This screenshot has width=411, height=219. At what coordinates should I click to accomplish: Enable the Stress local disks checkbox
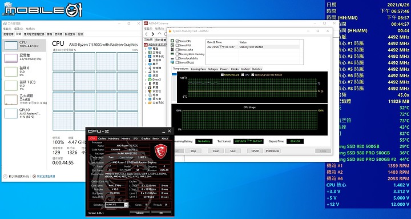tap(177, 58)
